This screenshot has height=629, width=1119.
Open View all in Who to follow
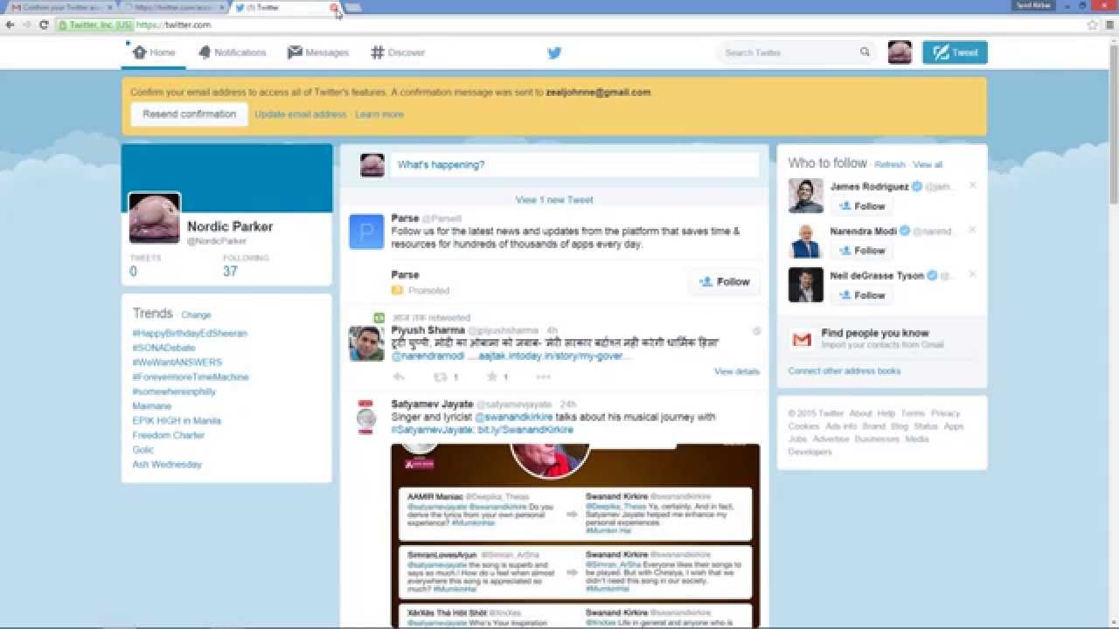[x=928, y=165]
